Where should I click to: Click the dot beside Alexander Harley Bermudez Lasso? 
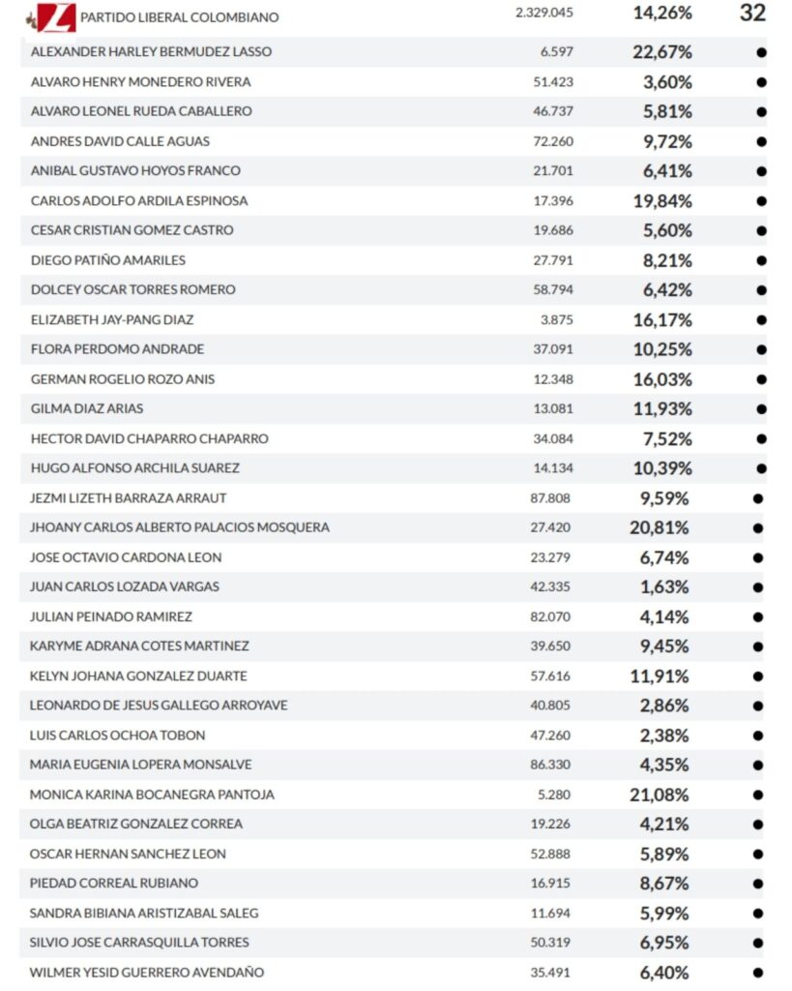point(761,52)
